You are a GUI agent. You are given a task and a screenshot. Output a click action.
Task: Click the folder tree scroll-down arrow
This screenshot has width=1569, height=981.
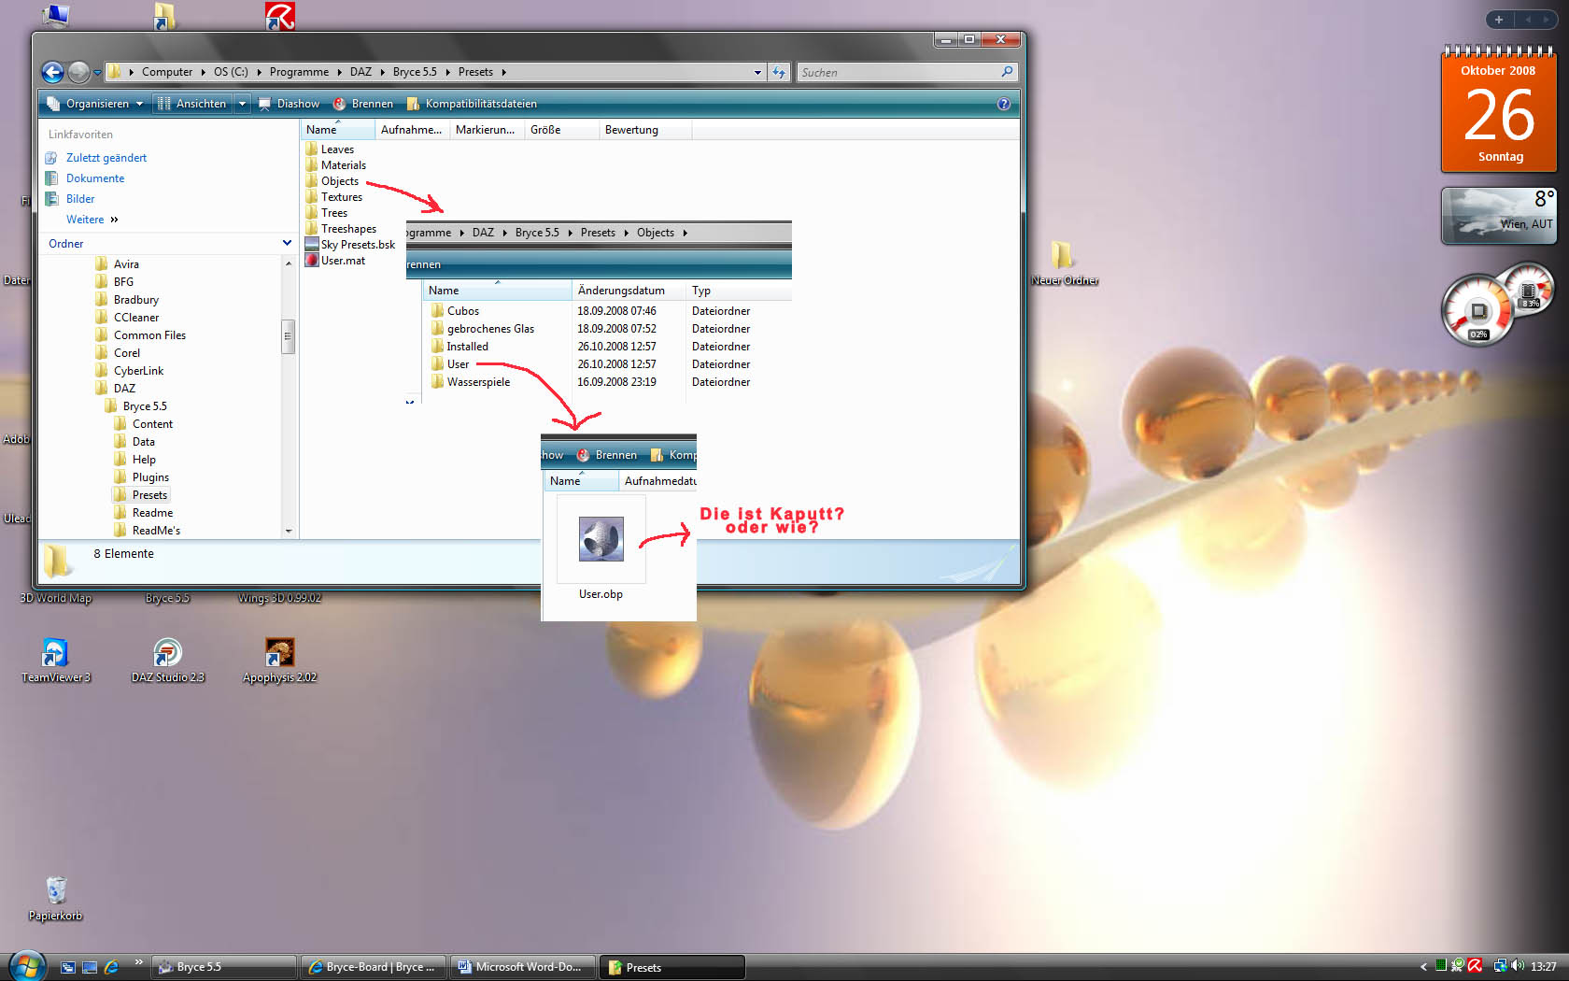pyautogui.click(x=289, y=531)
